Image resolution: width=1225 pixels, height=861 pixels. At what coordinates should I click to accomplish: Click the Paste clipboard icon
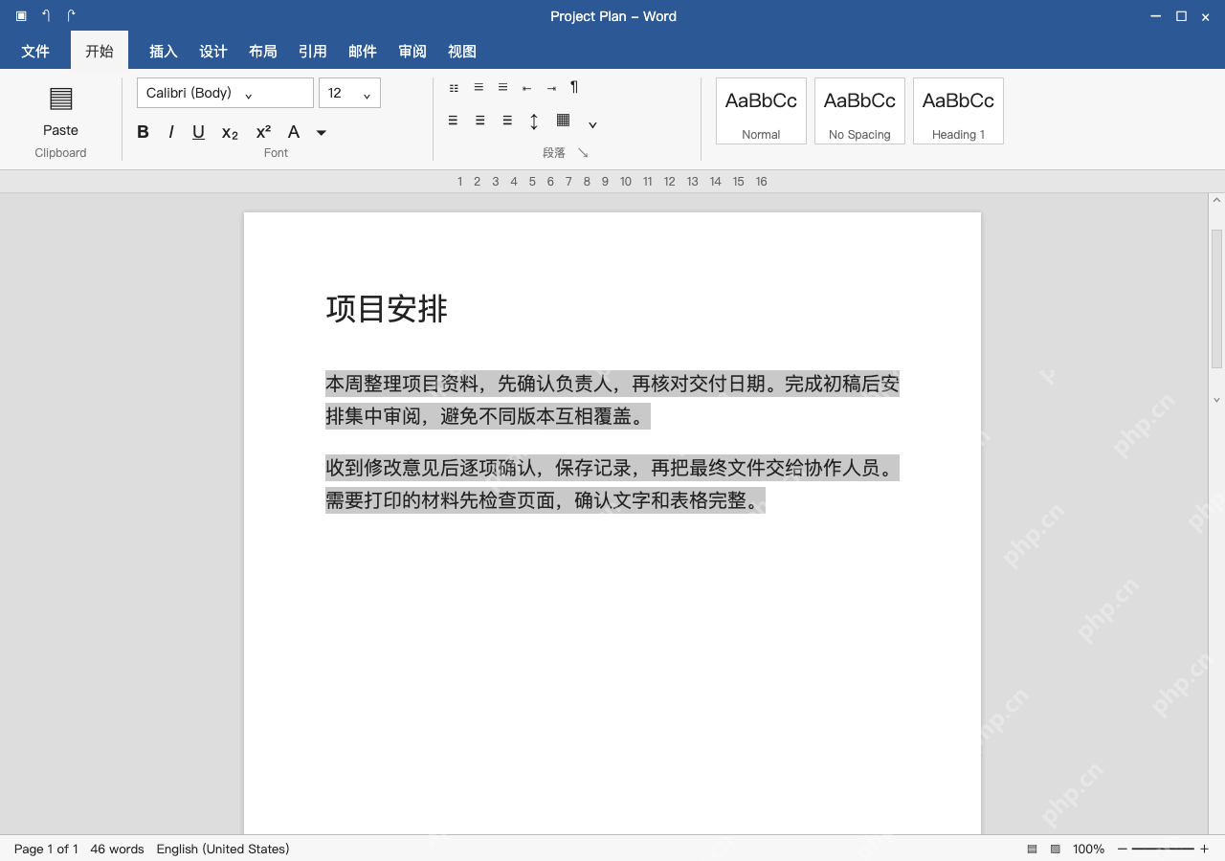pos(60,99)
